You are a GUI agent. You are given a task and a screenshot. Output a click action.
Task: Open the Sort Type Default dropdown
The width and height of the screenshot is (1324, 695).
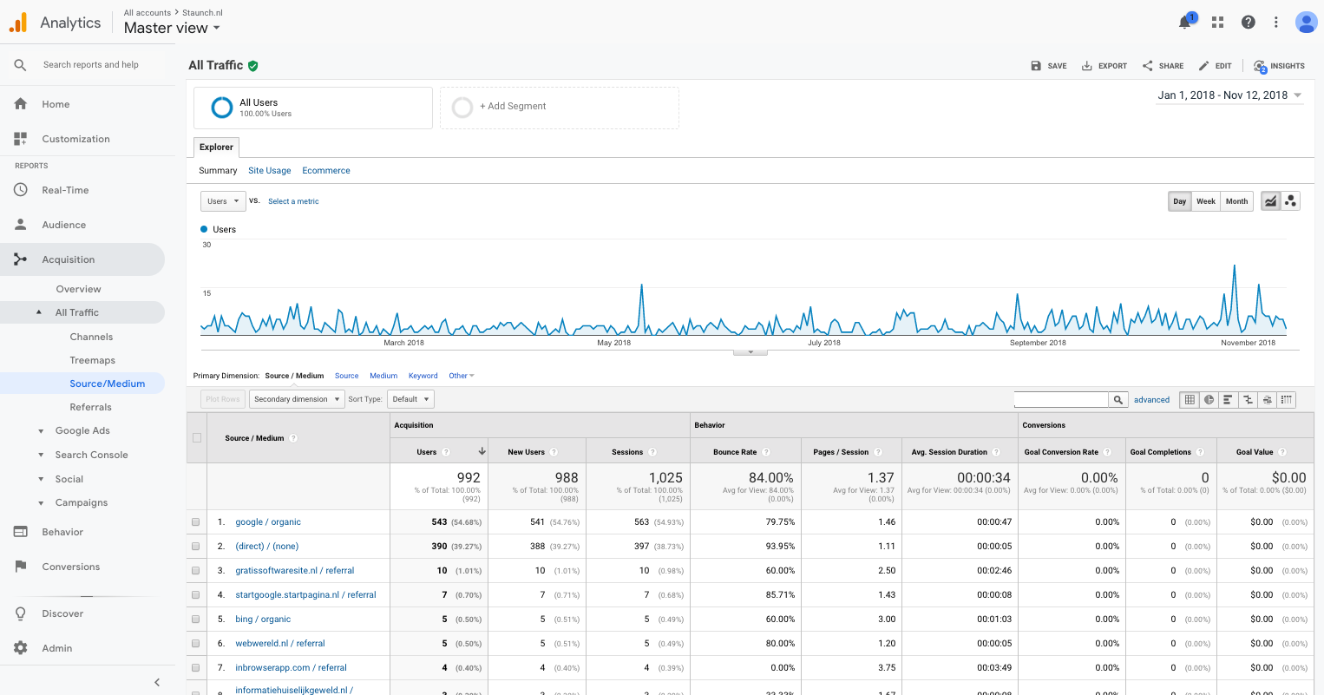(410, 399)
